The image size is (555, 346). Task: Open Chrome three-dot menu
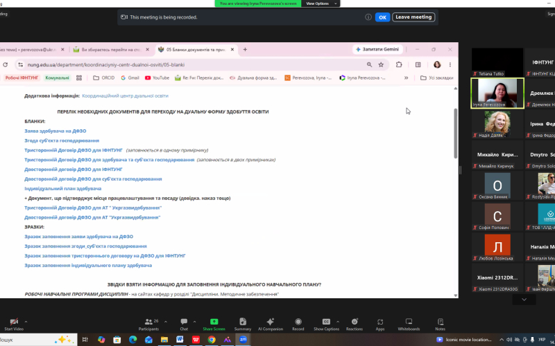tap(450, 64)
